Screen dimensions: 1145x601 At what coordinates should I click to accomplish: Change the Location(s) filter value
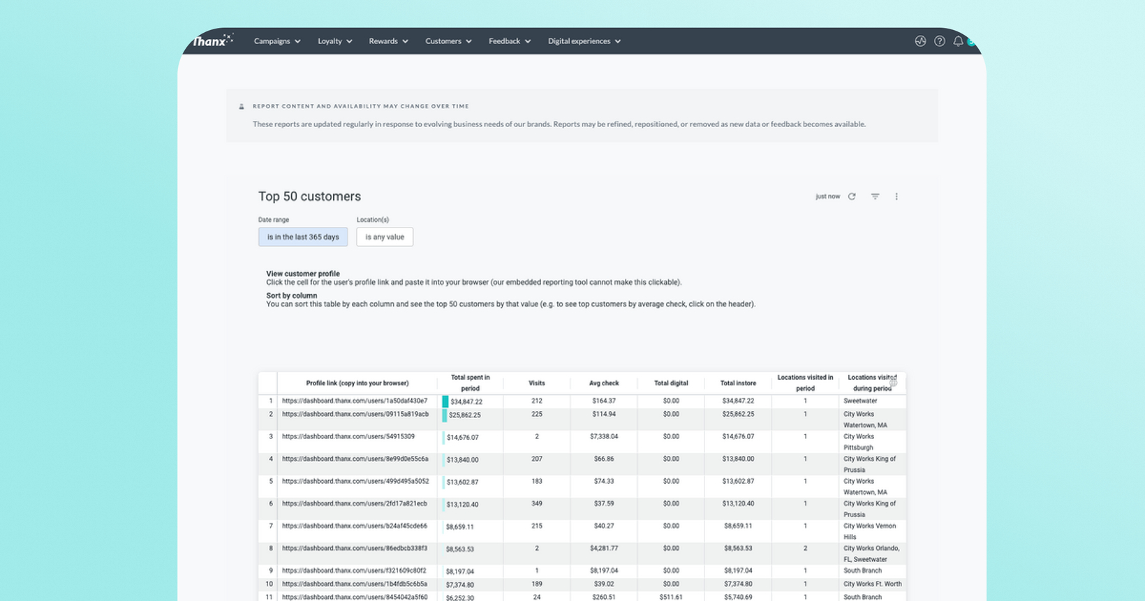click(x=385, y=237)
